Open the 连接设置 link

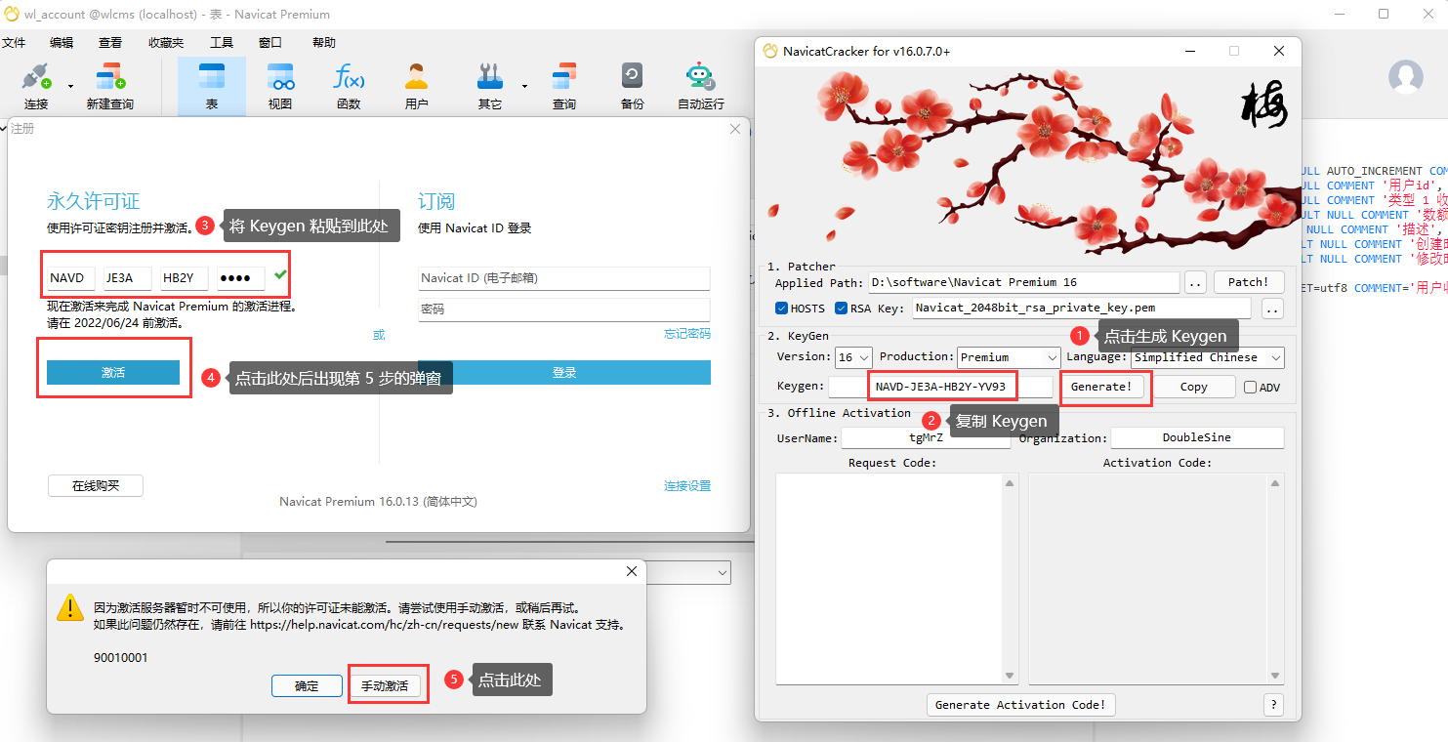[x=687, y=485]
